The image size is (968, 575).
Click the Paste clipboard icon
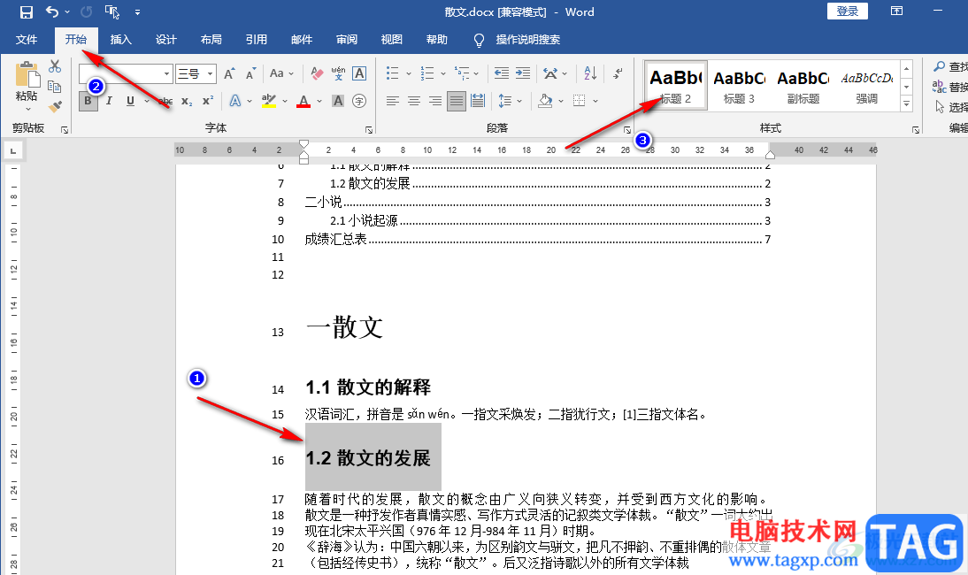[27, 74]
